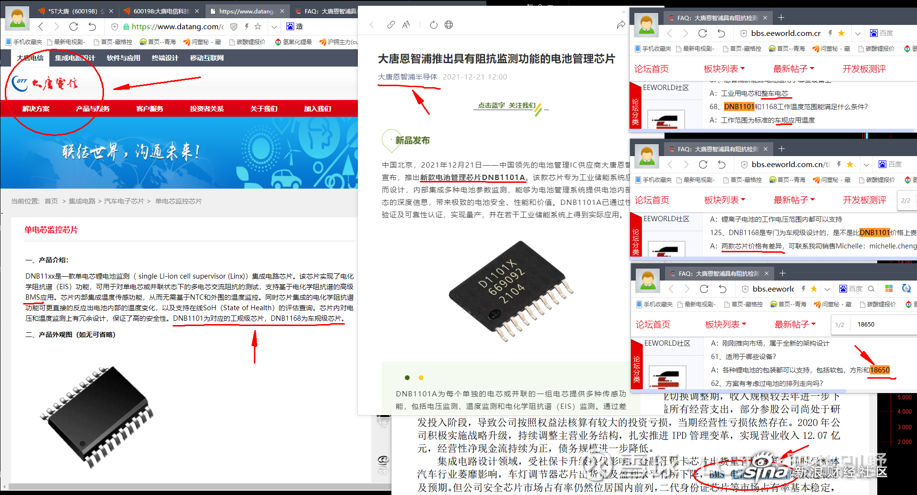Open 板块列表 dropdown in top-right forum window
Viewport: 917px width, 495px height.
[x=724, y=68]
